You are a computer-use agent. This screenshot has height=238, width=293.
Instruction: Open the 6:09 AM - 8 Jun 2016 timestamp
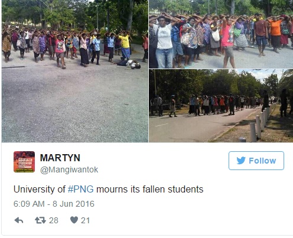pyautogui.click(x=54, y=204)
